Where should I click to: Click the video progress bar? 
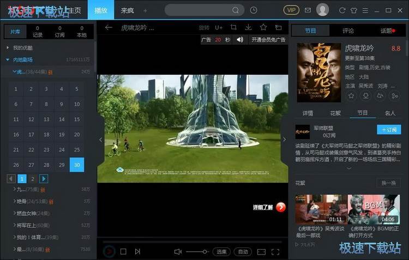tap(193, 242)
